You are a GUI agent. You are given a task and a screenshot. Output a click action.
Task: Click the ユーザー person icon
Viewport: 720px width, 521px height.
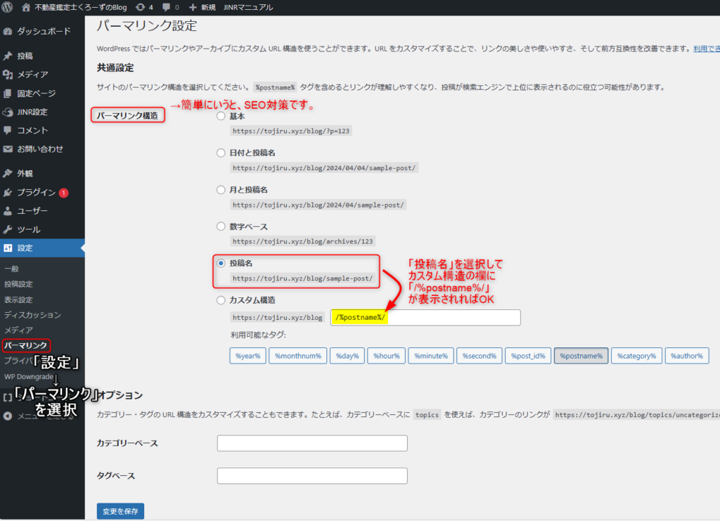[8, 211]
